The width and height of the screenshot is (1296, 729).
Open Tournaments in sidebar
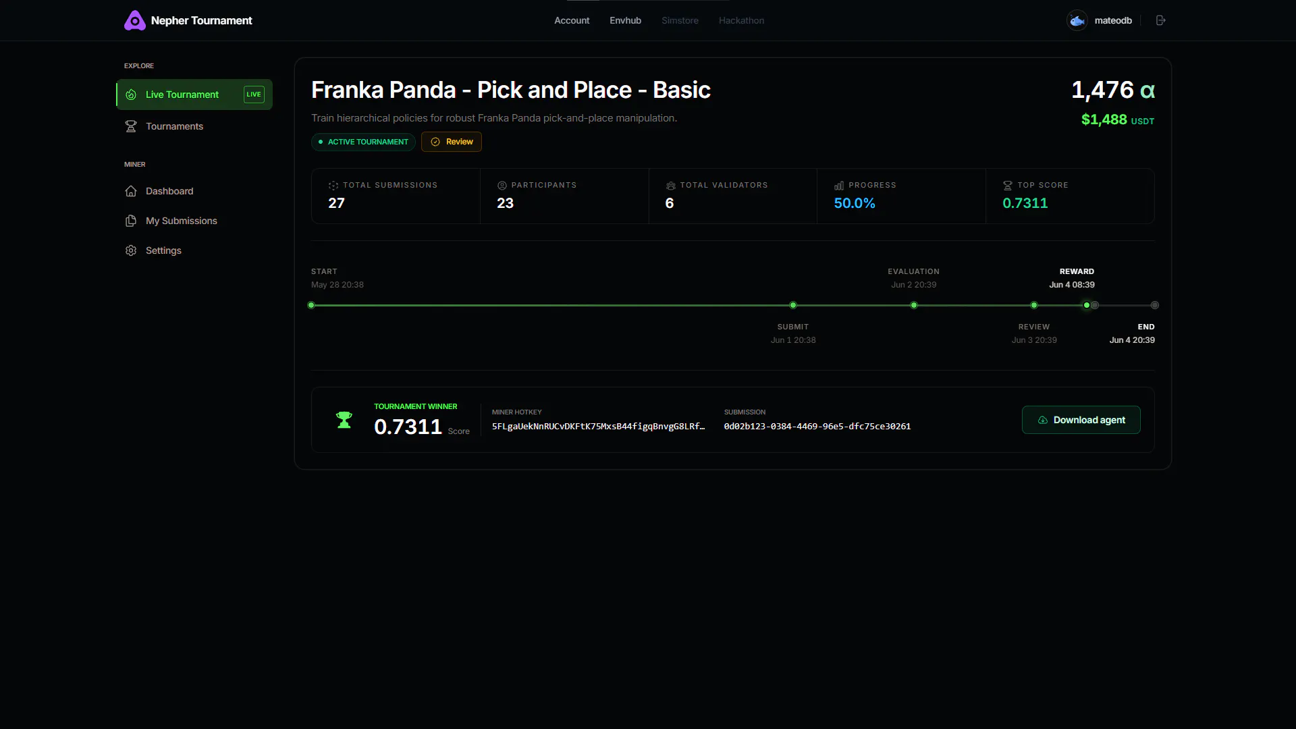pos(194,126)
